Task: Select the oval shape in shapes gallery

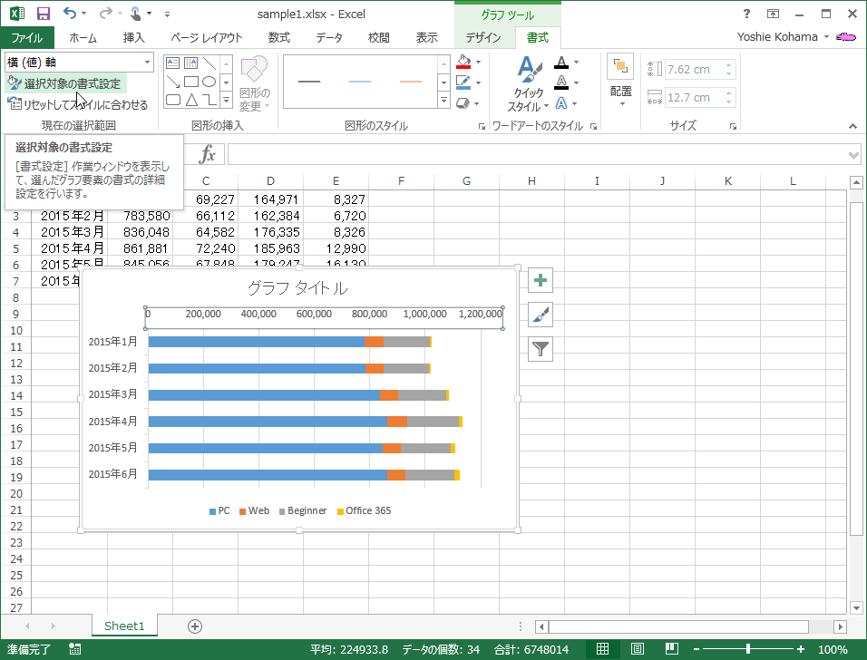Action: [x=209, y=82]
